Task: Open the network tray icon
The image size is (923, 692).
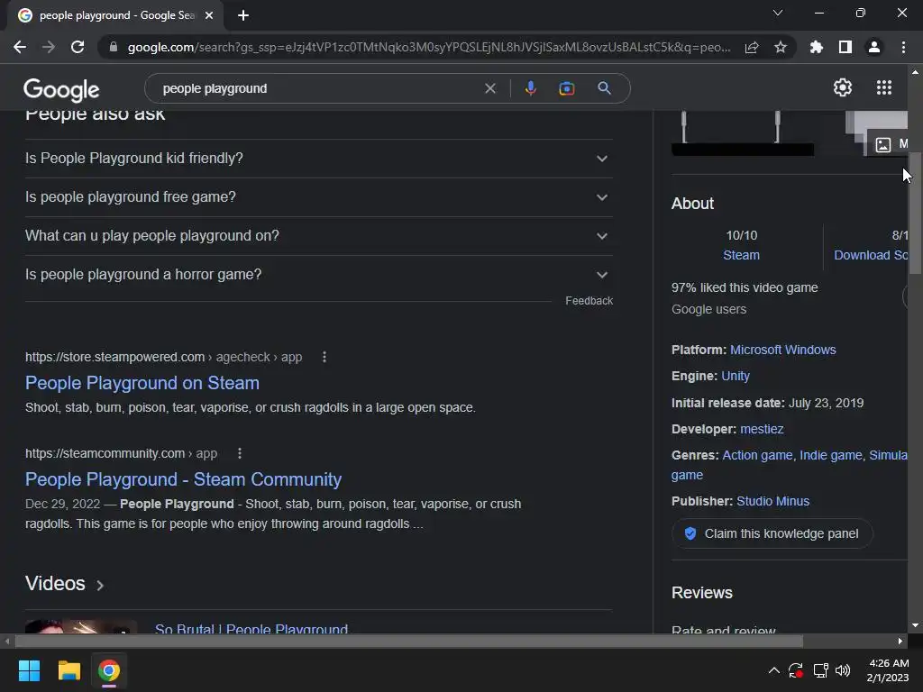Action: click(820, 670)
